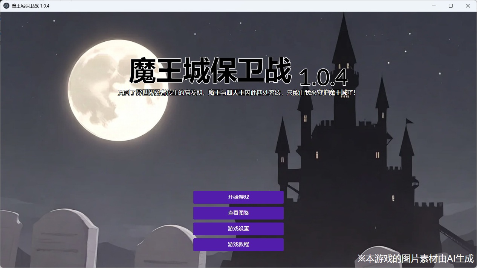
Task: Start the game with 开始游戏
Action: tap(238, 197)
